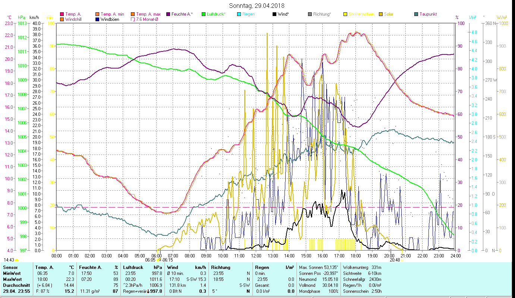Click the green Luftdruck* legend swatch

[203, 15]
